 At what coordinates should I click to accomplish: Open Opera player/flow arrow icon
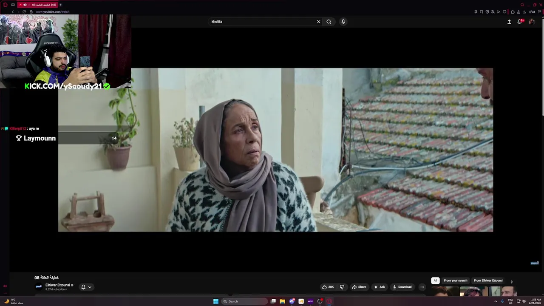click(x=499, y=12)
